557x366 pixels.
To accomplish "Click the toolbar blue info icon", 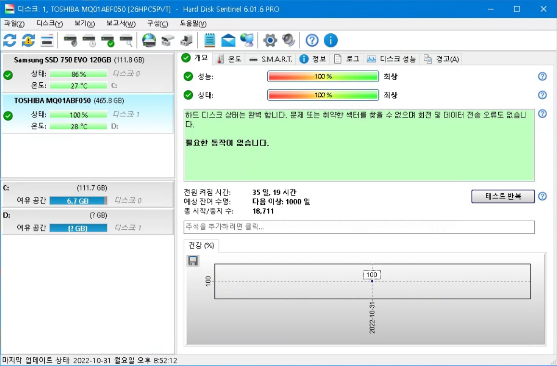I will (330, 40).
